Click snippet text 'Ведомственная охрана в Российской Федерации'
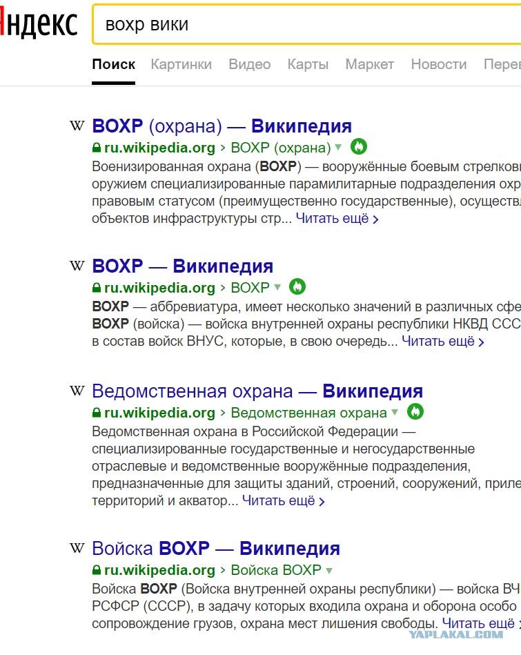 click(x=245, y=431)
